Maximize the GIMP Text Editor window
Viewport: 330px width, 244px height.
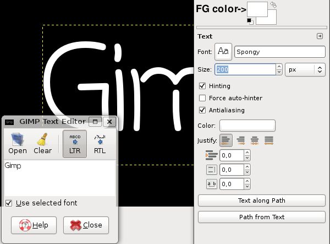pos(95,122)
